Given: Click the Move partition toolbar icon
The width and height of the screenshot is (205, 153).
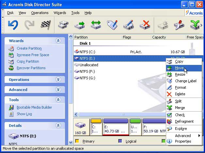Looking at the screenshot, I should (x=80, y=25).
